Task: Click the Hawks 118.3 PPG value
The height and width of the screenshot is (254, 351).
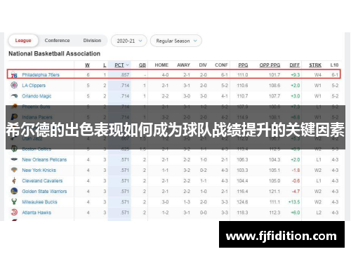Action: (242, 213)
